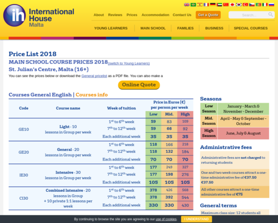Viewport: 278px width, 223px height.
Task: Click the use of cookies link
Action: click(166, 219)
